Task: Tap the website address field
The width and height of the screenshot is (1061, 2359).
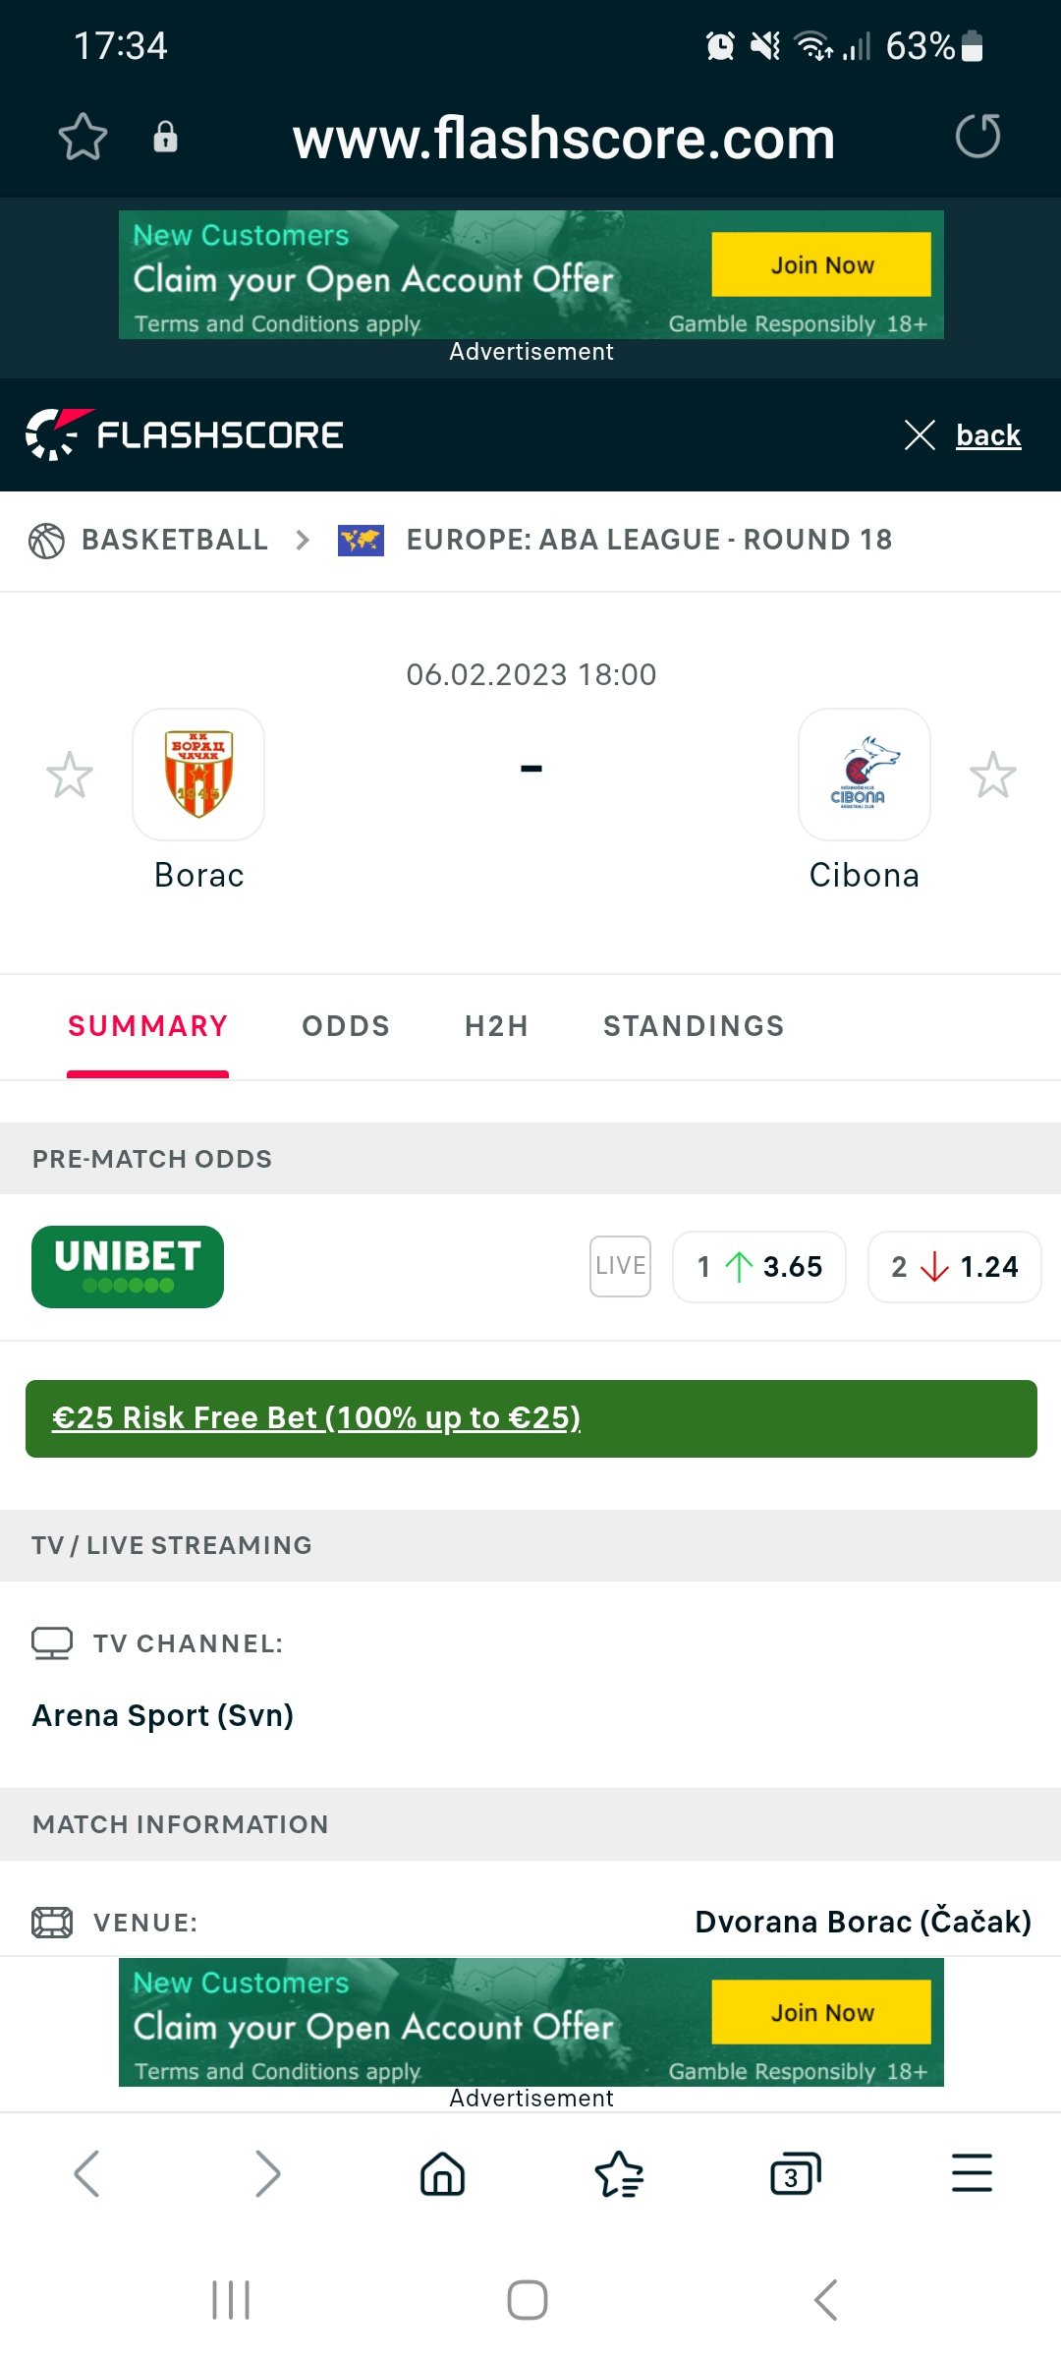Action: pyautogui.click(x=563, y=139)
